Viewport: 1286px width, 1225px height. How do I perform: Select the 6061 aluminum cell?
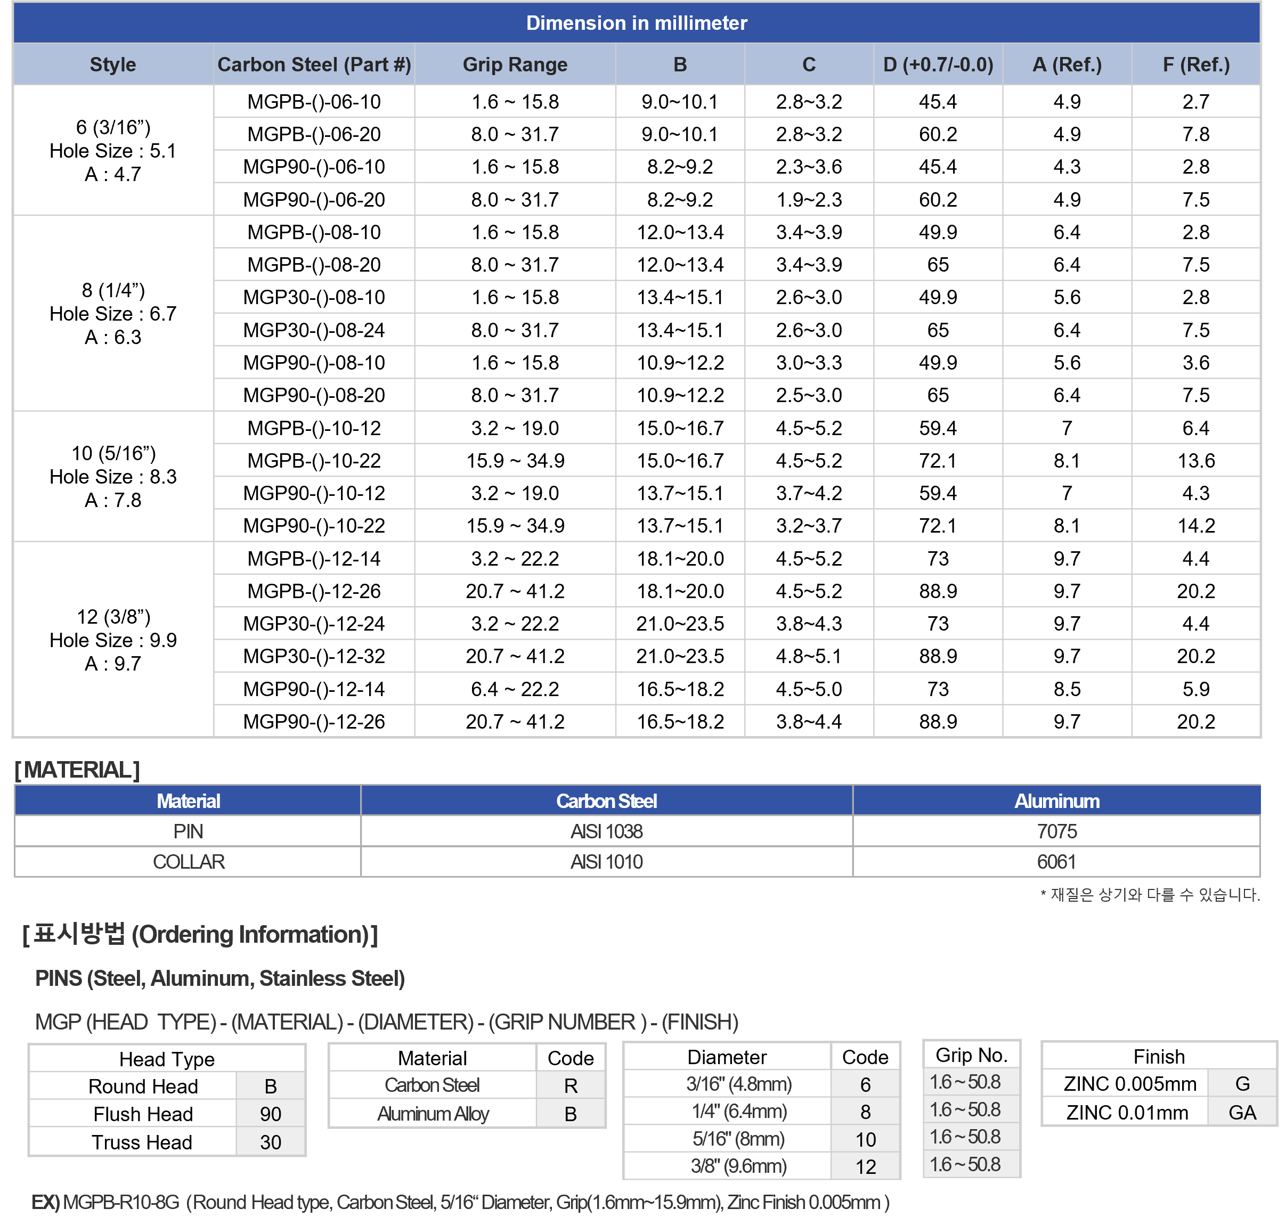click(x=1056, y=862)
